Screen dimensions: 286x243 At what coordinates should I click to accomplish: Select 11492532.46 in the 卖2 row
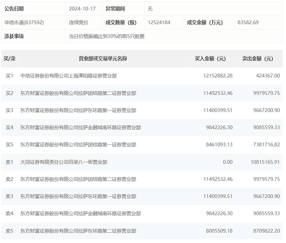tap(218, 179)
